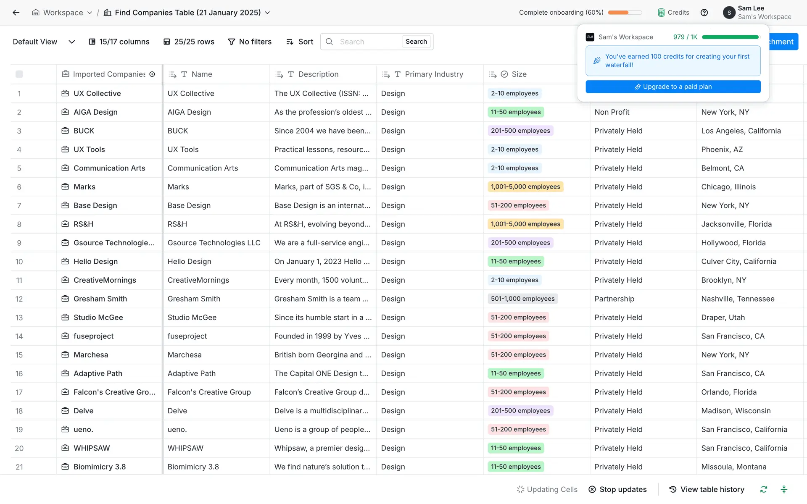Click the briefcase icon in UX Collective row
The image size is (807, 504).
point(65,93)
